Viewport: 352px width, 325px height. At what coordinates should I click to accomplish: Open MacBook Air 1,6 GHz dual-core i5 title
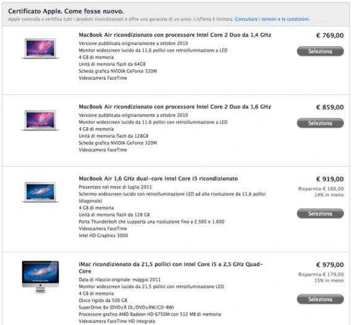[x=158, y=179]
